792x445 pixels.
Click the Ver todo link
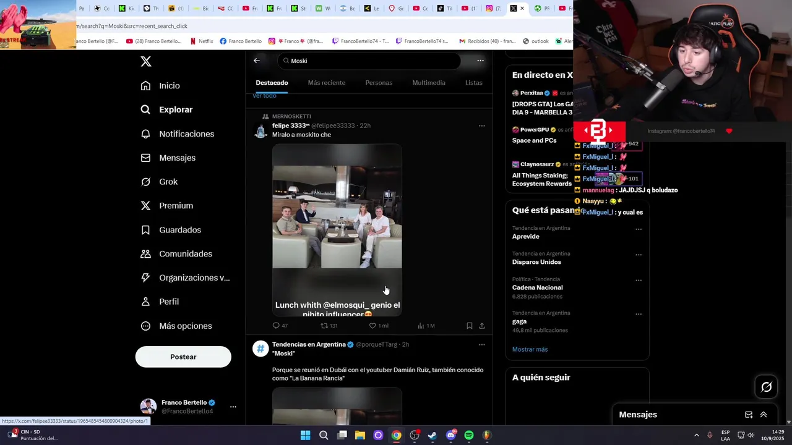click(264, 96)
